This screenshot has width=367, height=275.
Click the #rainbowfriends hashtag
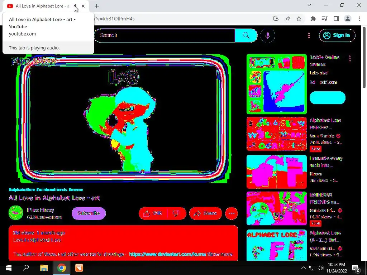pyautogui.click(x=52, y=189)
